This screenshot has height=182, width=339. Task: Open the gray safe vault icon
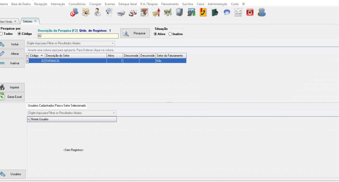tap(179, 12)
